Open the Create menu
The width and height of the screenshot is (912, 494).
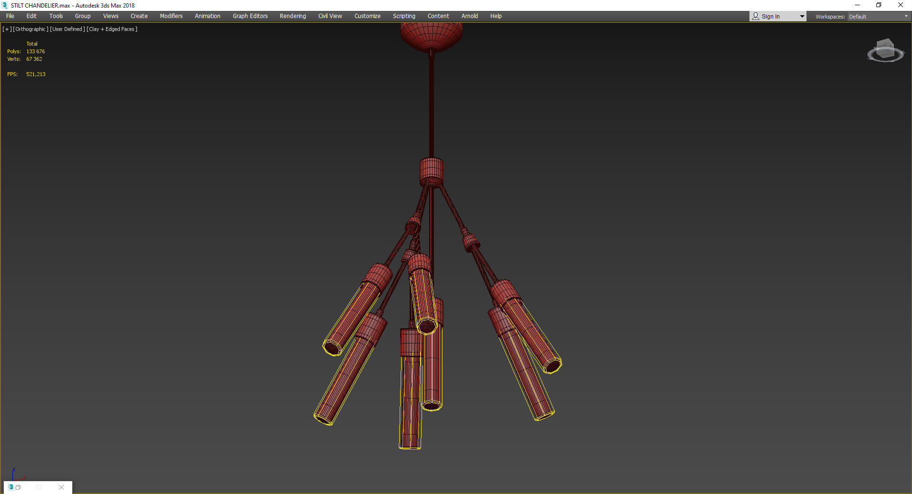pos(139,16)
